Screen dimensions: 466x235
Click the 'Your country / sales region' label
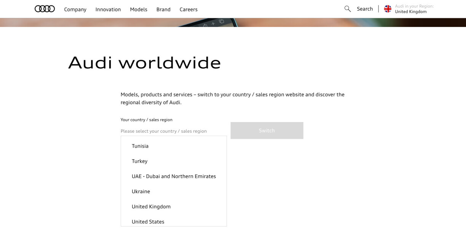[x=146, y=120]
